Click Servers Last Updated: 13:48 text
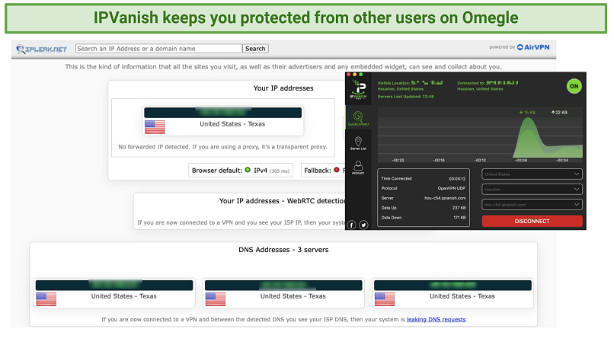614x345 pixels. click(406, 96)
